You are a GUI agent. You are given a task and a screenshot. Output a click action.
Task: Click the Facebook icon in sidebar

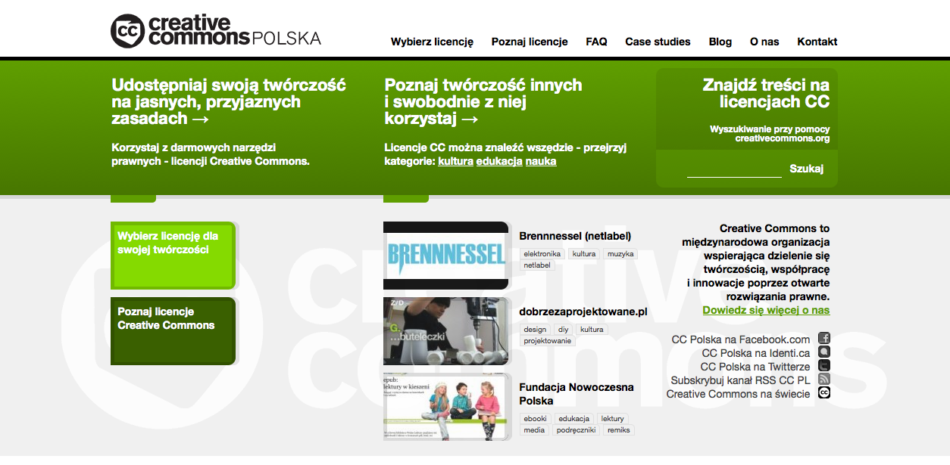pos(824,339)
